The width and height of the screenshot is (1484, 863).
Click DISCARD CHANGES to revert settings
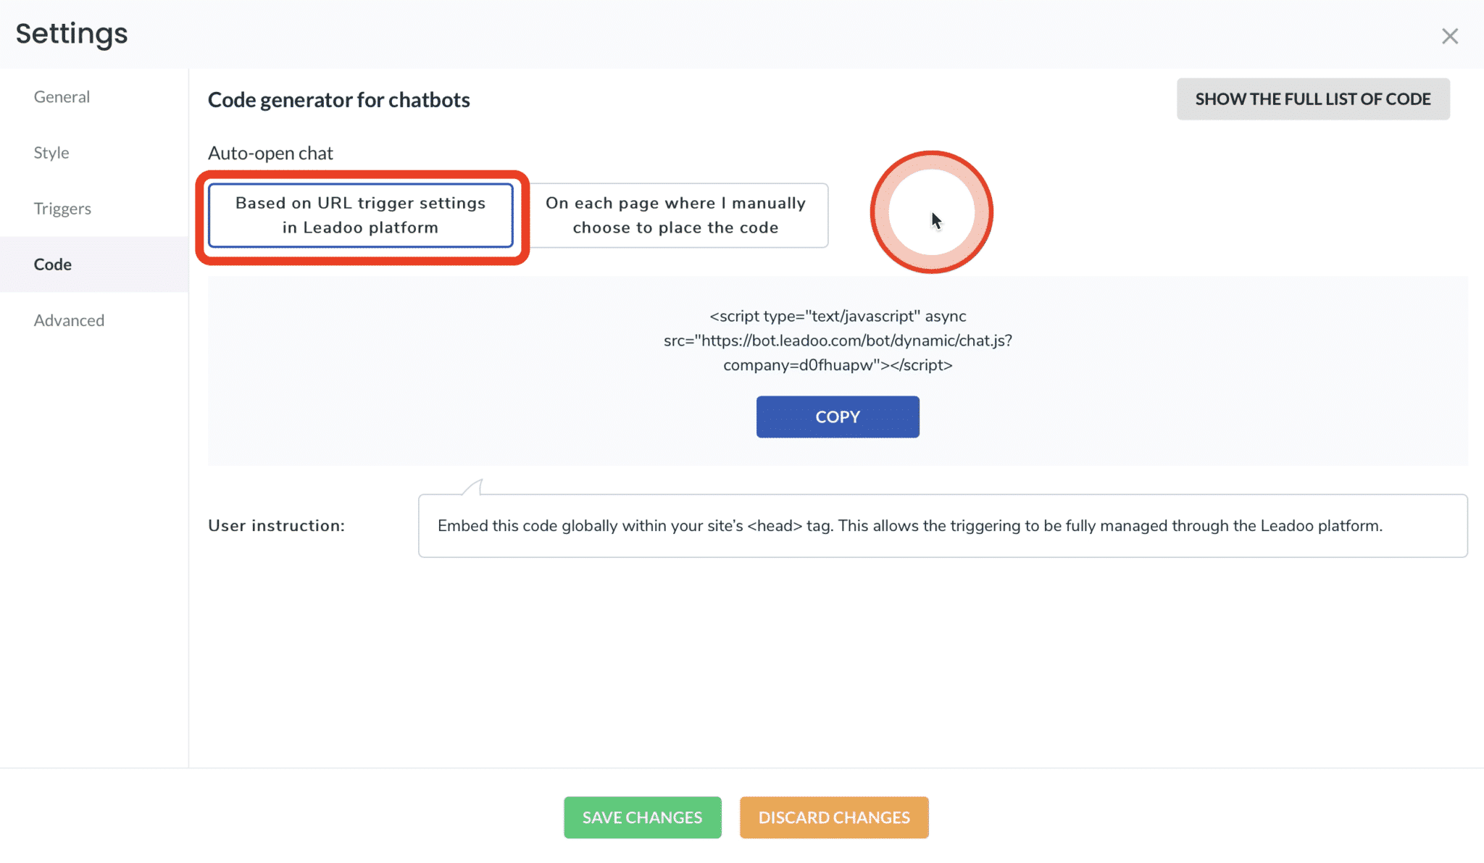coord(834,817)
